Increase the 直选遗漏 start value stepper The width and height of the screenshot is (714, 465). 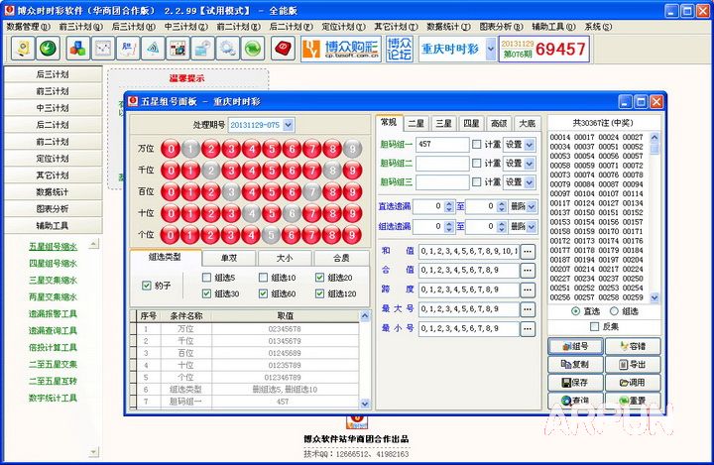449,203
